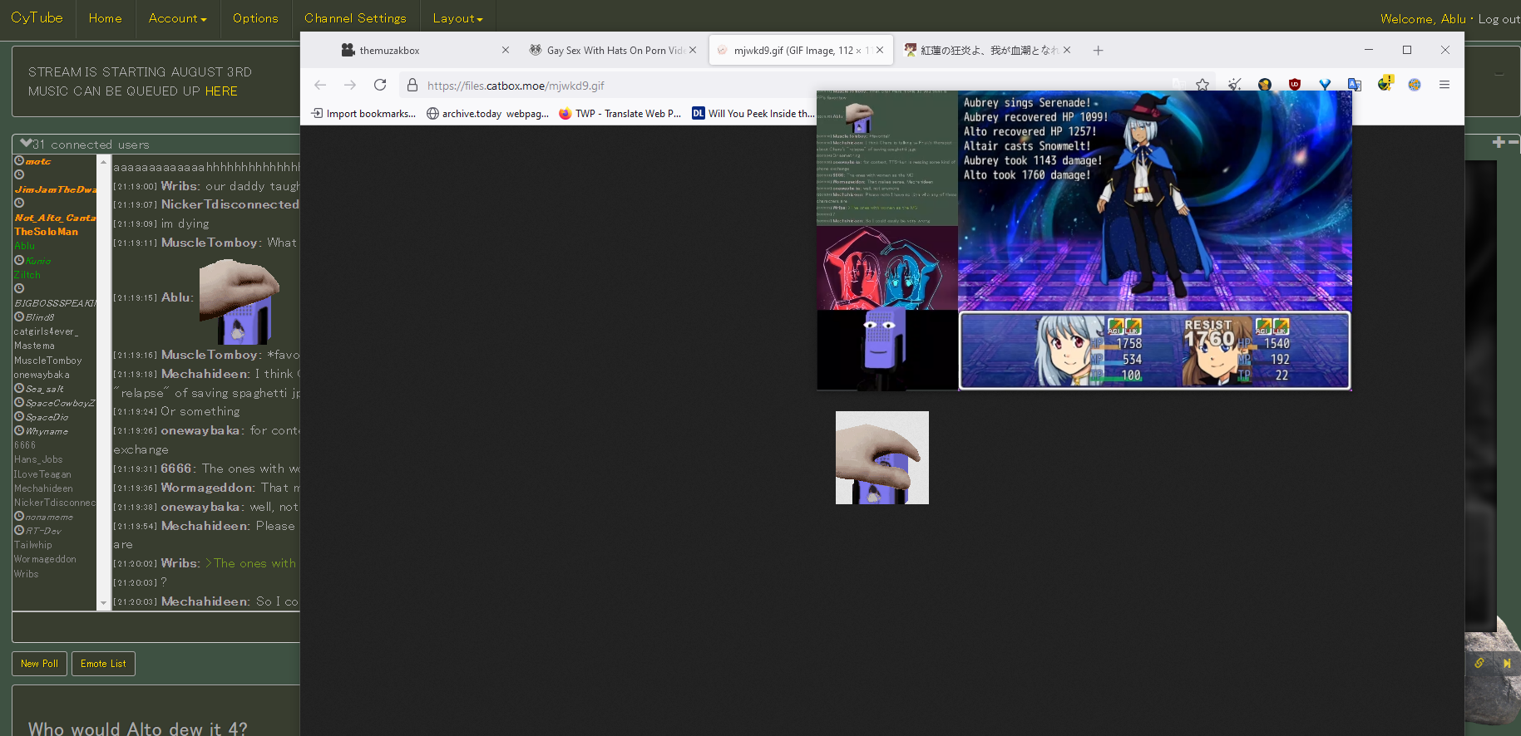Click the small hand-on-GameCube GIF image
Screen dimensions: 1521x736
click(x=882, y=458)
